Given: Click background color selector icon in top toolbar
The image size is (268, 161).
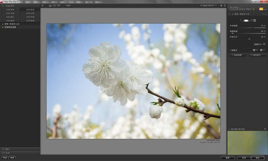Looking at the screenshot, I should click(221, 6).
